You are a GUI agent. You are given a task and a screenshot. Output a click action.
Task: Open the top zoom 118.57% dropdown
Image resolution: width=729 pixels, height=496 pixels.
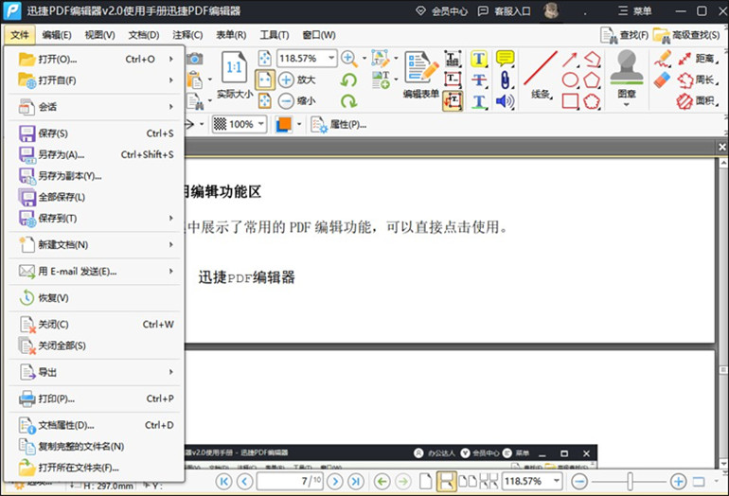(331, 58)
